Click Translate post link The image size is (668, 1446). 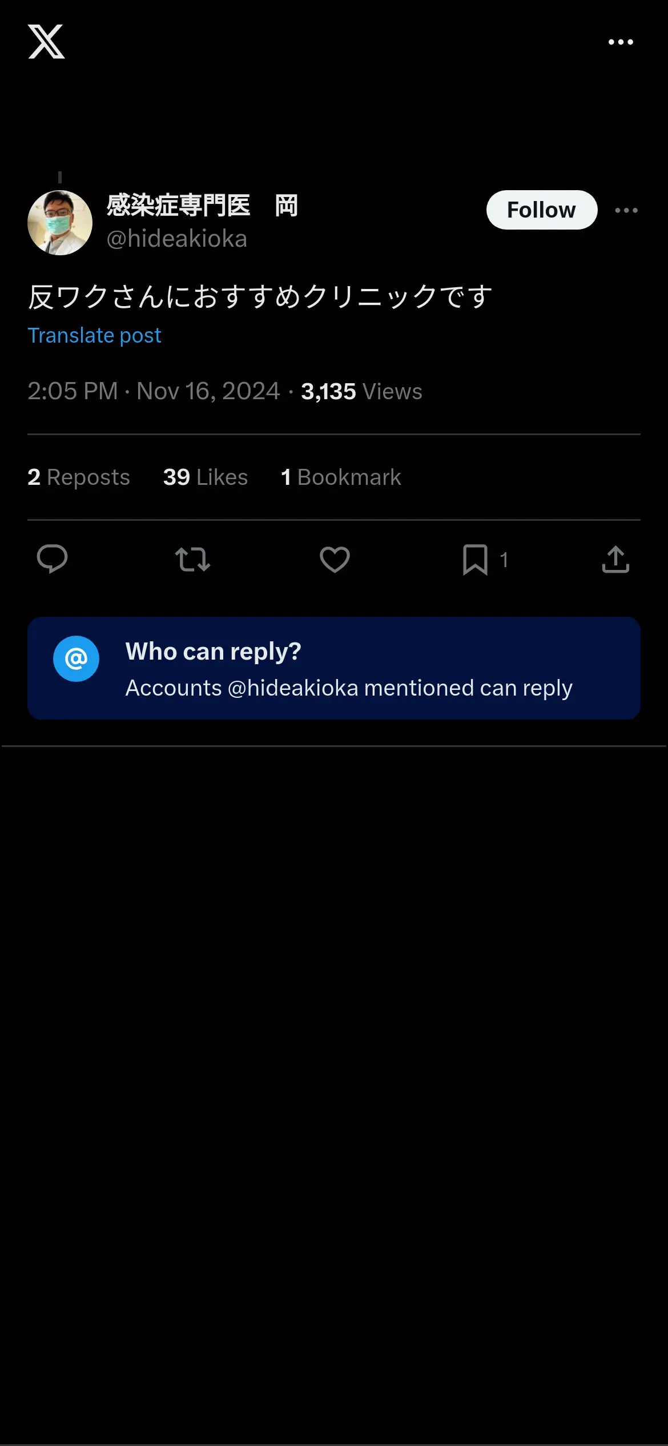[95, 336]
